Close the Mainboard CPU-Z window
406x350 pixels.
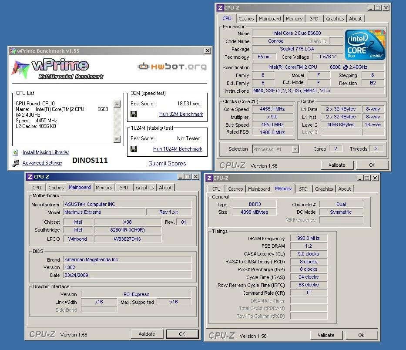coord(196,177)
